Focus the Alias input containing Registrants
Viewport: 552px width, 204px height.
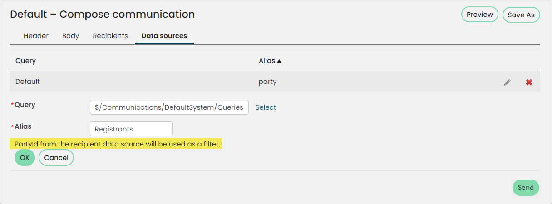pyautogui.click(x=131, y=129)
